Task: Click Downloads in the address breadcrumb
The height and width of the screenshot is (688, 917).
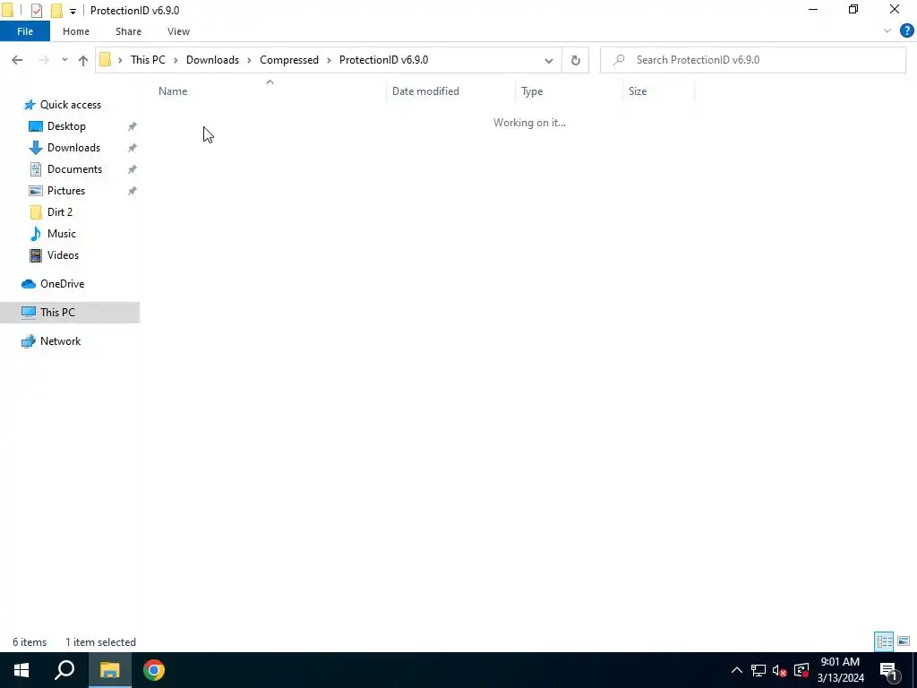Action: click(212, 60)
